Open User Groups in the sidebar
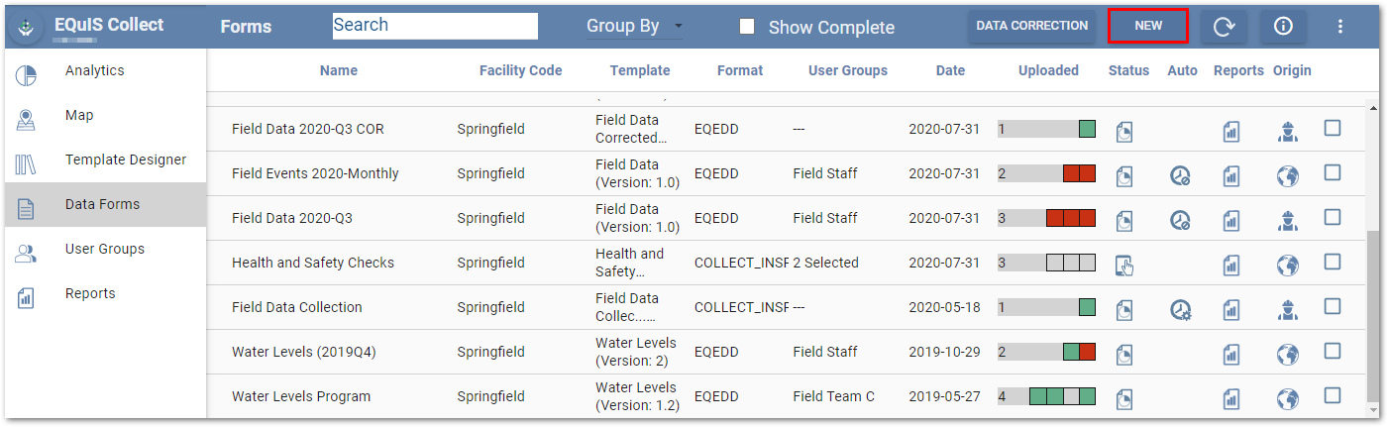This screenshot has height=427, width=1388. (105, 250)
